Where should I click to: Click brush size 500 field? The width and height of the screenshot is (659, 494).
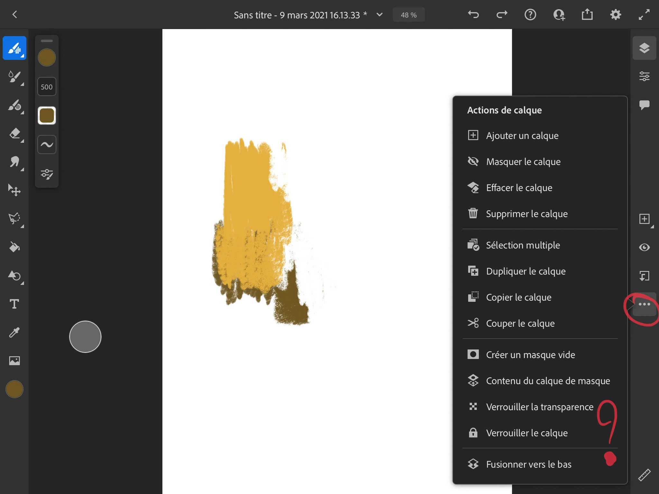coord(47,87)
